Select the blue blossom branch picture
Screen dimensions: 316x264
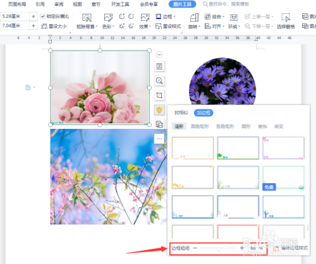[x=108, y=176]
